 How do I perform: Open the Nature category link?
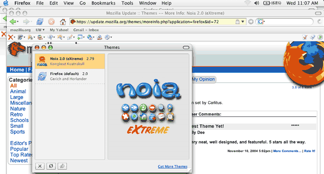(x=18, y=109)
